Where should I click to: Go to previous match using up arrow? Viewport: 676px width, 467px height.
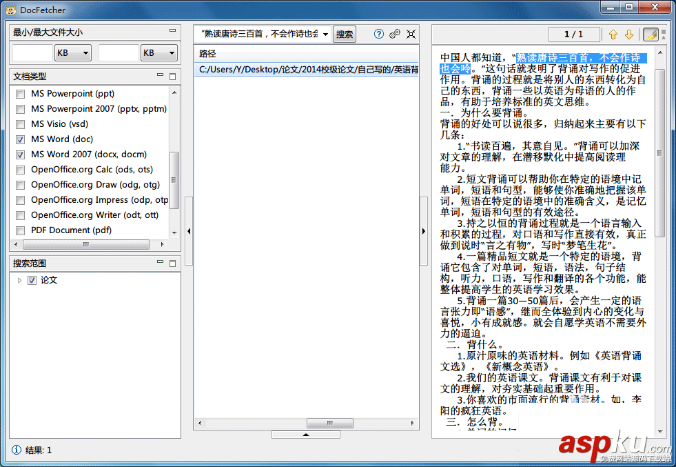coord(613,34)
